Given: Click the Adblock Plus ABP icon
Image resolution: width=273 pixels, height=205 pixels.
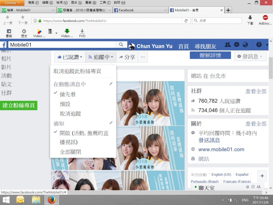Looking at the screenshot, I should (265, 17).
